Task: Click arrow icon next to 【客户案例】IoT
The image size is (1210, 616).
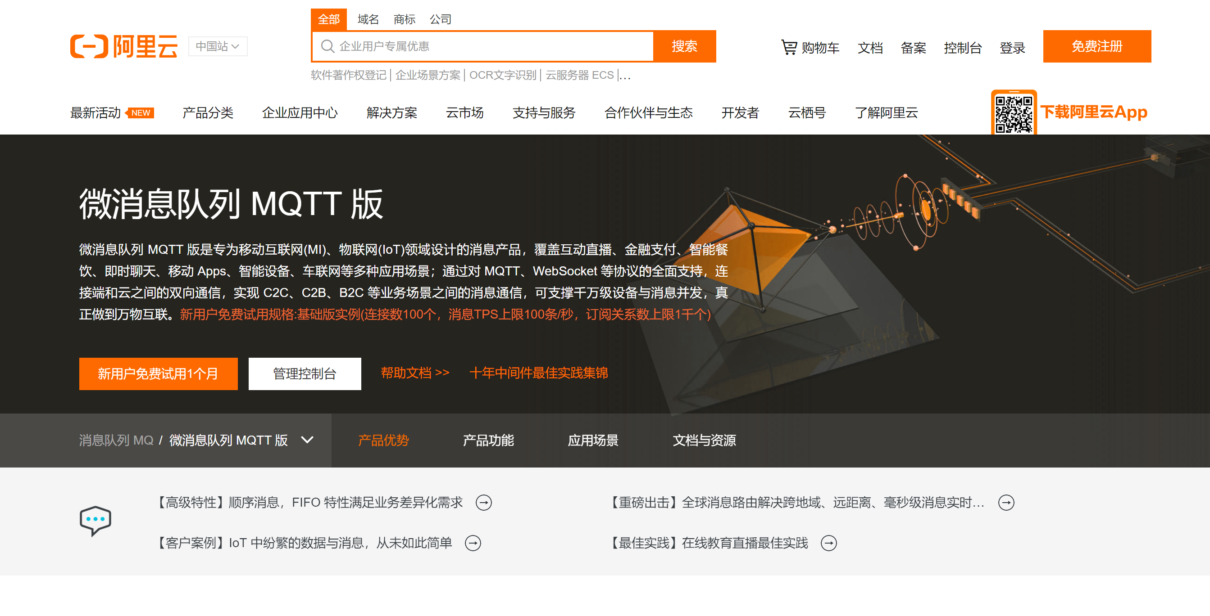Action: tap(473, 543)
